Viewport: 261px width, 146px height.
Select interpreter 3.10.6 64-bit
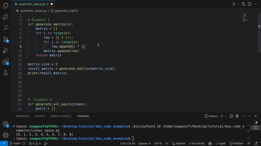coord(197,143)
